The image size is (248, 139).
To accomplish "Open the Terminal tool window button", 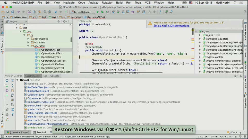I will coord(40,132).
